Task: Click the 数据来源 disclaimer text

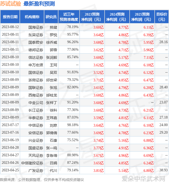Action: [x=42, y=180]
